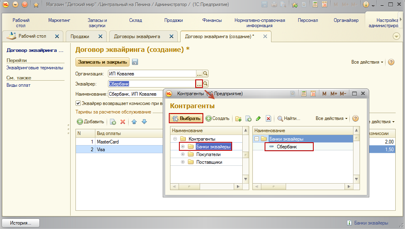This screenshot has width=405, height=229.
Task: Click the Наименование input field
Action: [136, 94]
